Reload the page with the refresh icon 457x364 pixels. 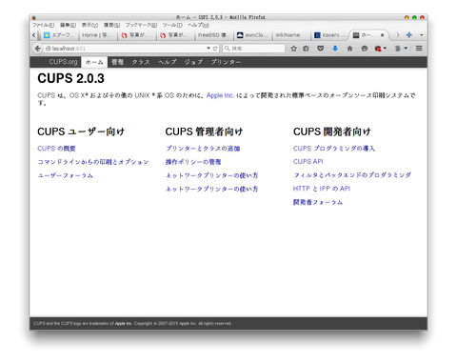point(215,49)
